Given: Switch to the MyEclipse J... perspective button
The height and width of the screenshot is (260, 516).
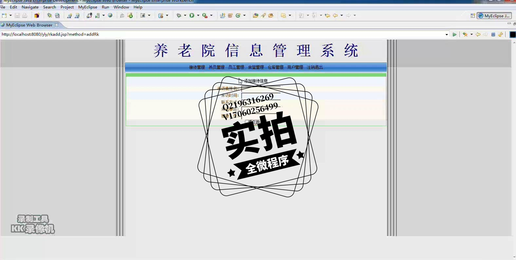Looking at the screenshot, I should click(494, 16).
